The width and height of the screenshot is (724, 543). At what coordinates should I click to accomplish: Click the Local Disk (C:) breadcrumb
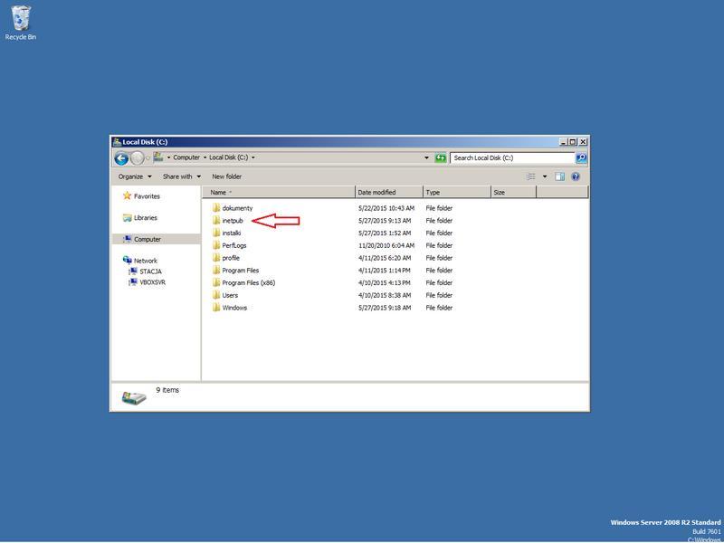coord(229,157)
